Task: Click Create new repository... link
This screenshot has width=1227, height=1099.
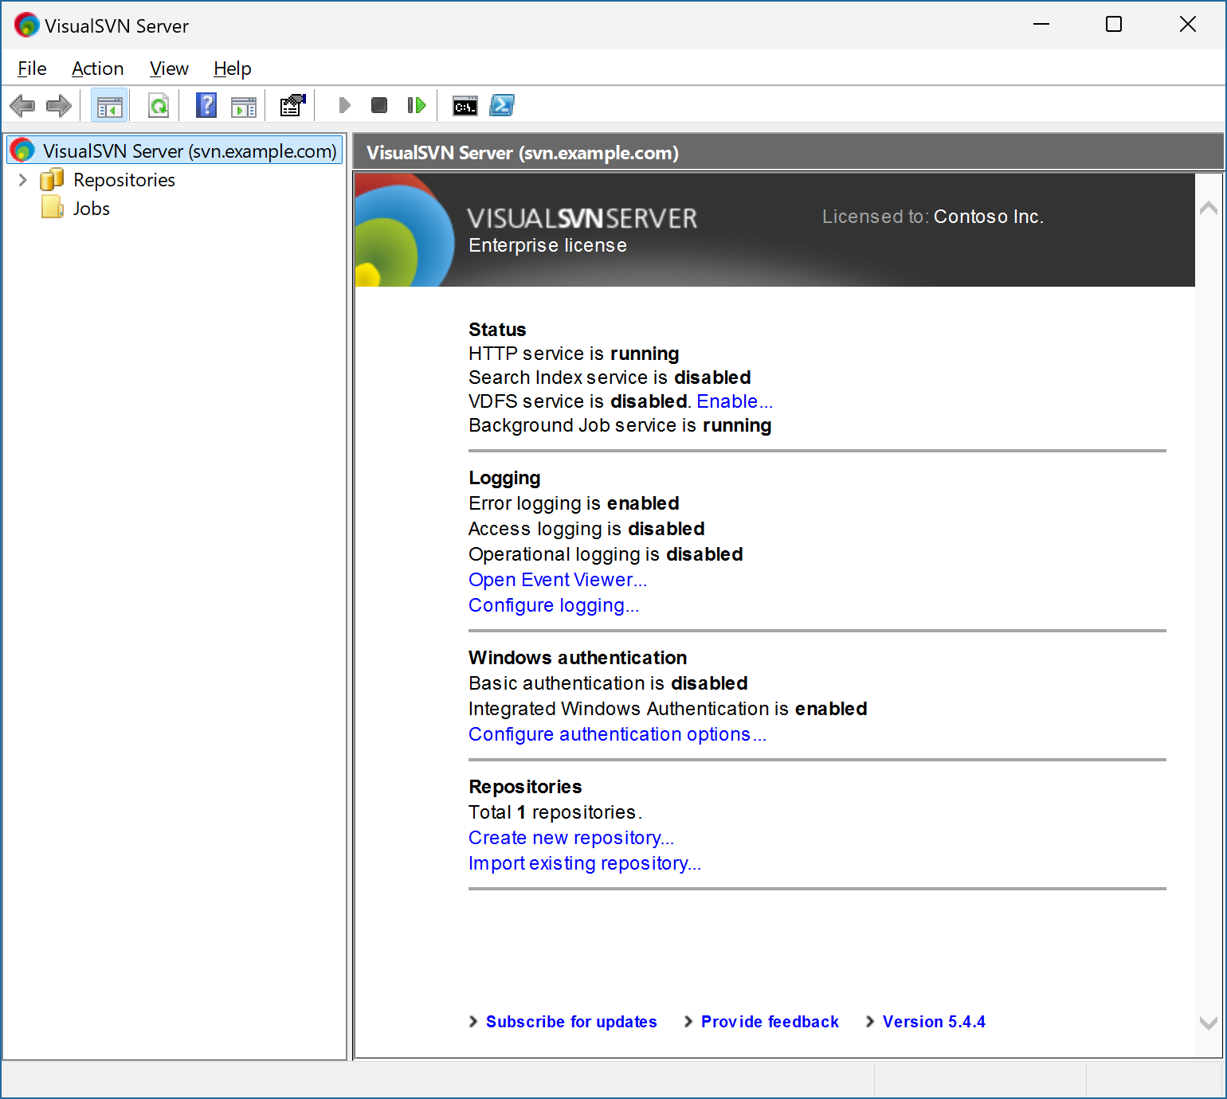Action: coord(571,838)
